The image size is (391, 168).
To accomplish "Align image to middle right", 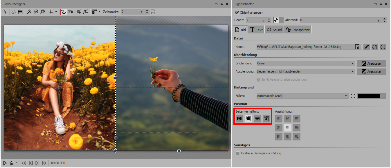I will (x=297, y=128).
